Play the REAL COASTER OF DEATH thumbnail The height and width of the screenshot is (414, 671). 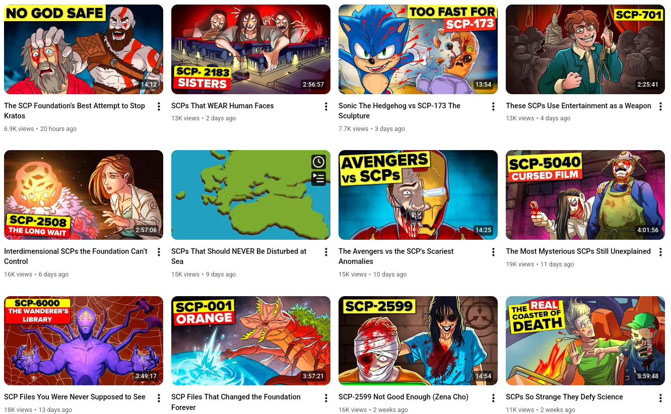[585, 341]
